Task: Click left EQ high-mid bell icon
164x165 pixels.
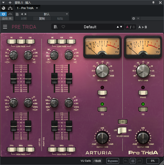Action: pos(7,62)
